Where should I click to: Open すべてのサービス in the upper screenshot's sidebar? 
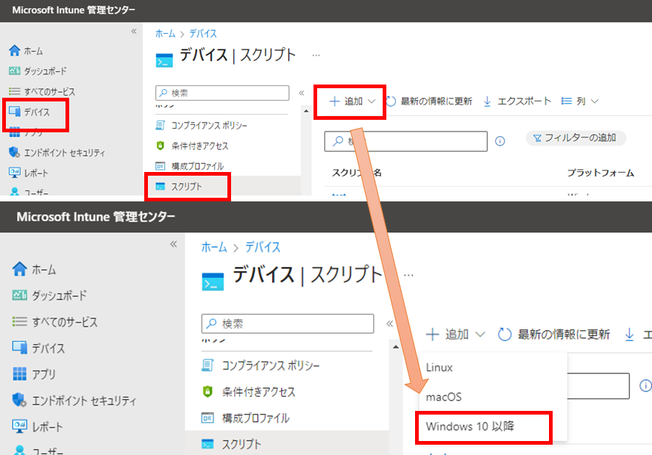[x=42, y=91]
